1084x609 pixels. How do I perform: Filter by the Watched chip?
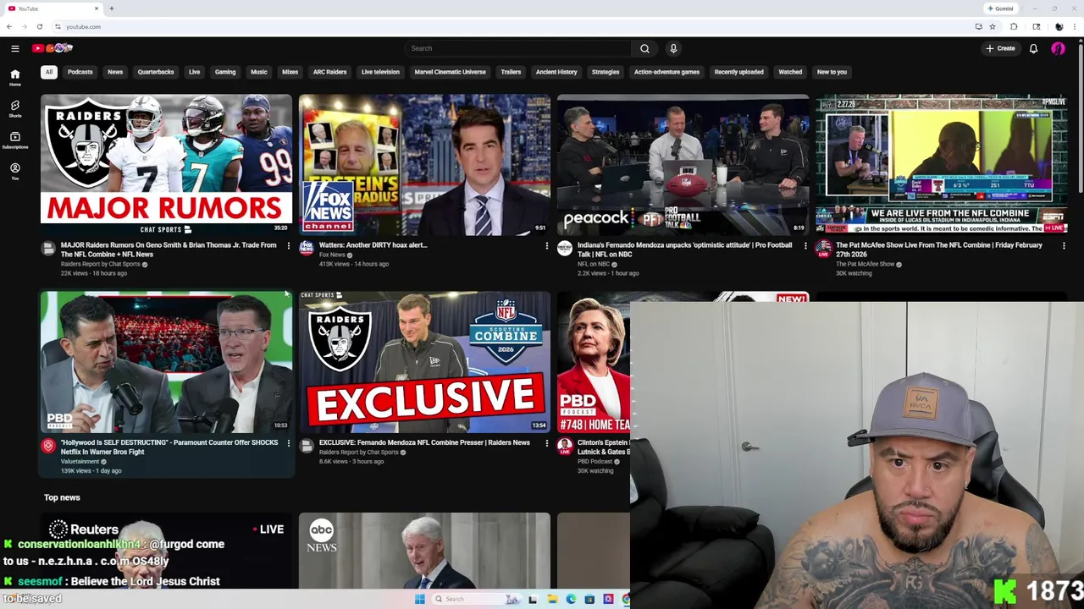click(790, 72)
